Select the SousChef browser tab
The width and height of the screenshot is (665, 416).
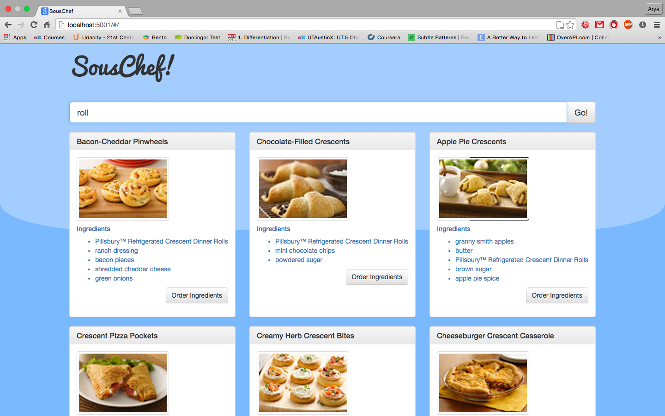[81, 11]
